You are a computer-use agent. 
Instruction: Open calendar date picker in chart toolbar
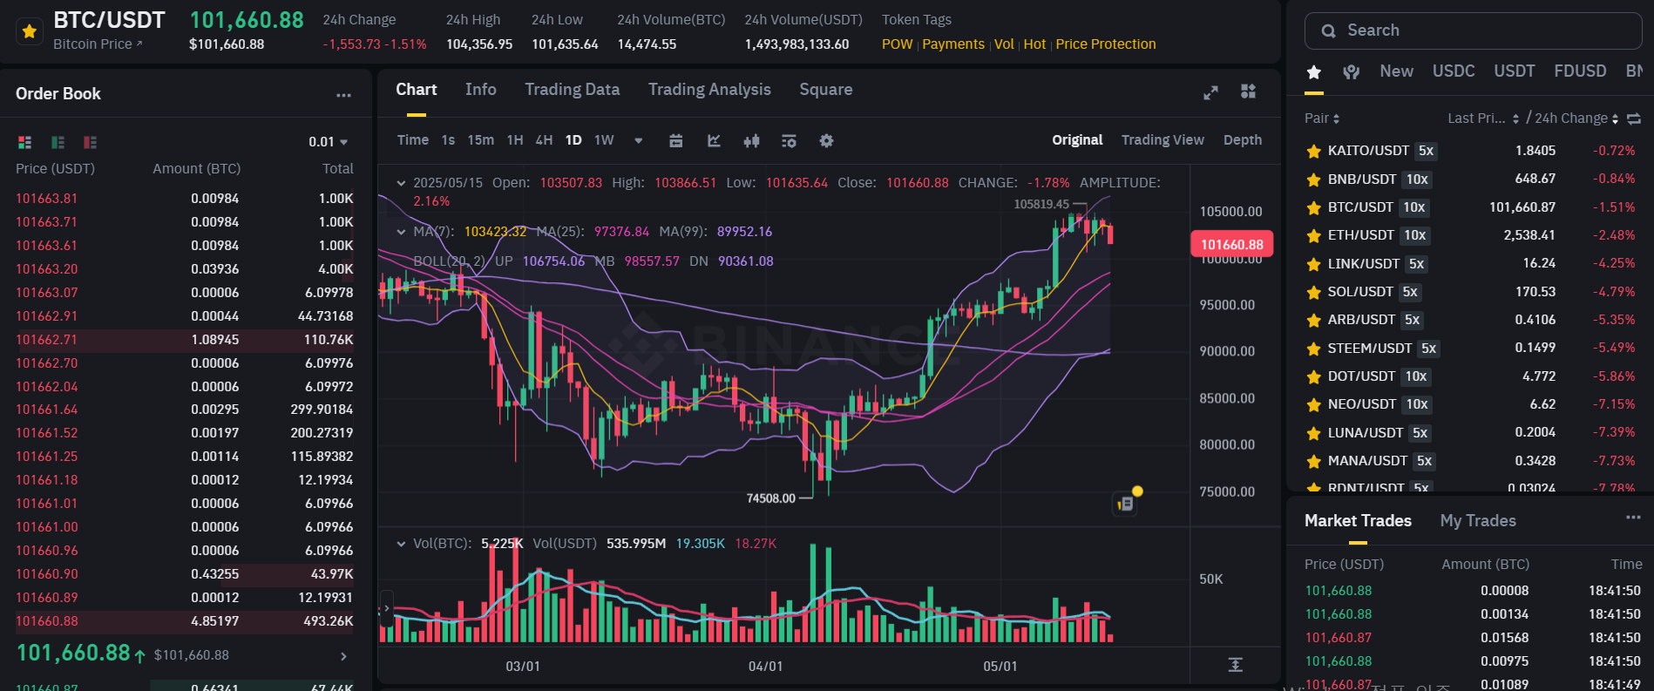click(675, 140)
